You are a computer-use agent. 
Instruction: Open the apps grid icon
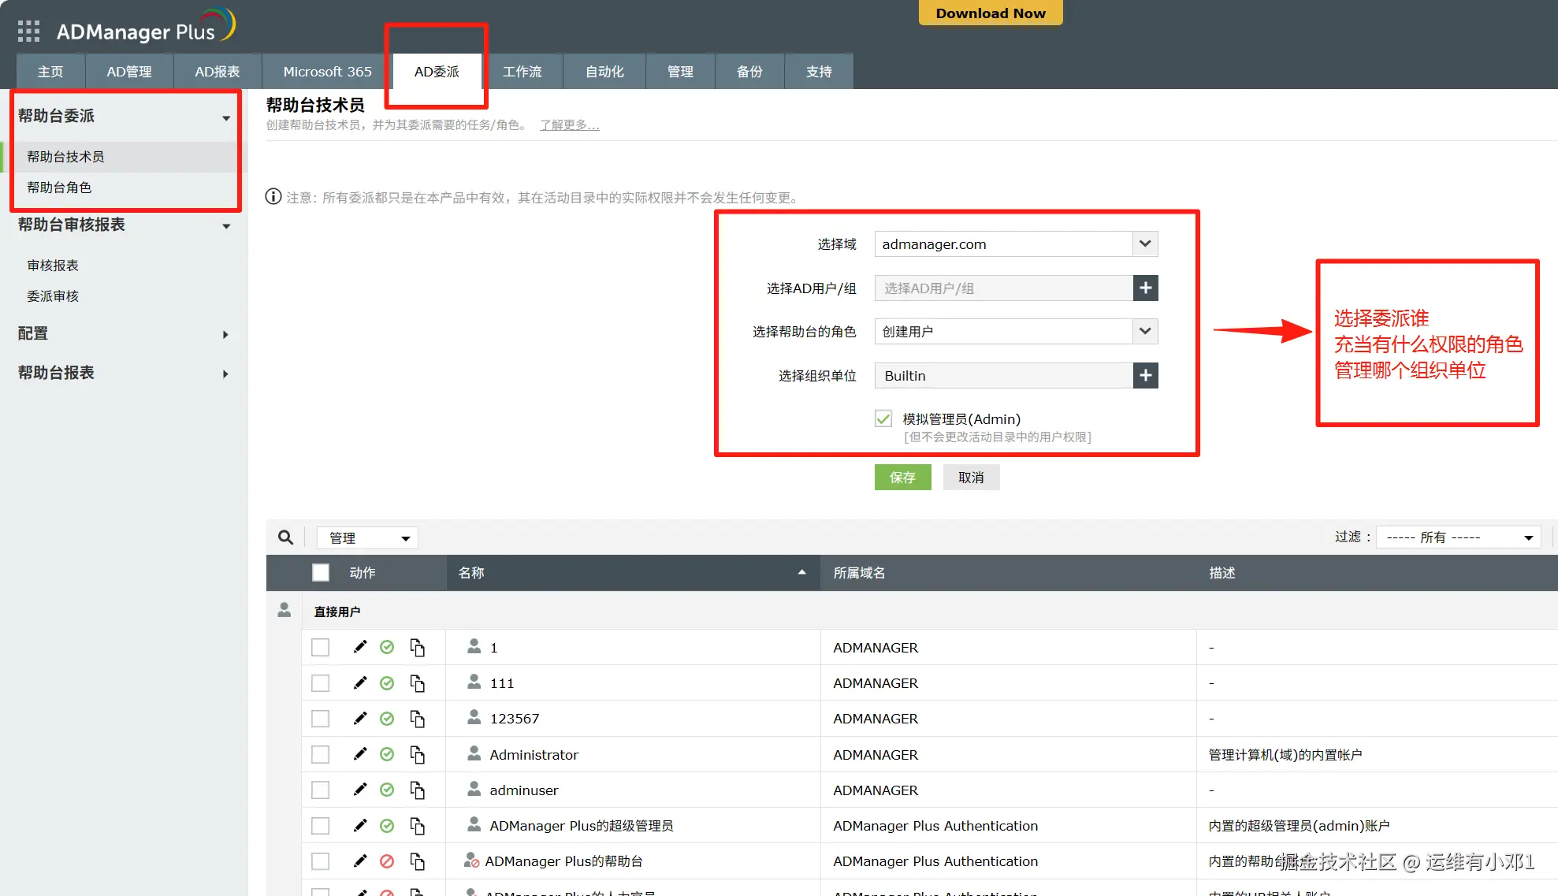click(x=28, y=31)
